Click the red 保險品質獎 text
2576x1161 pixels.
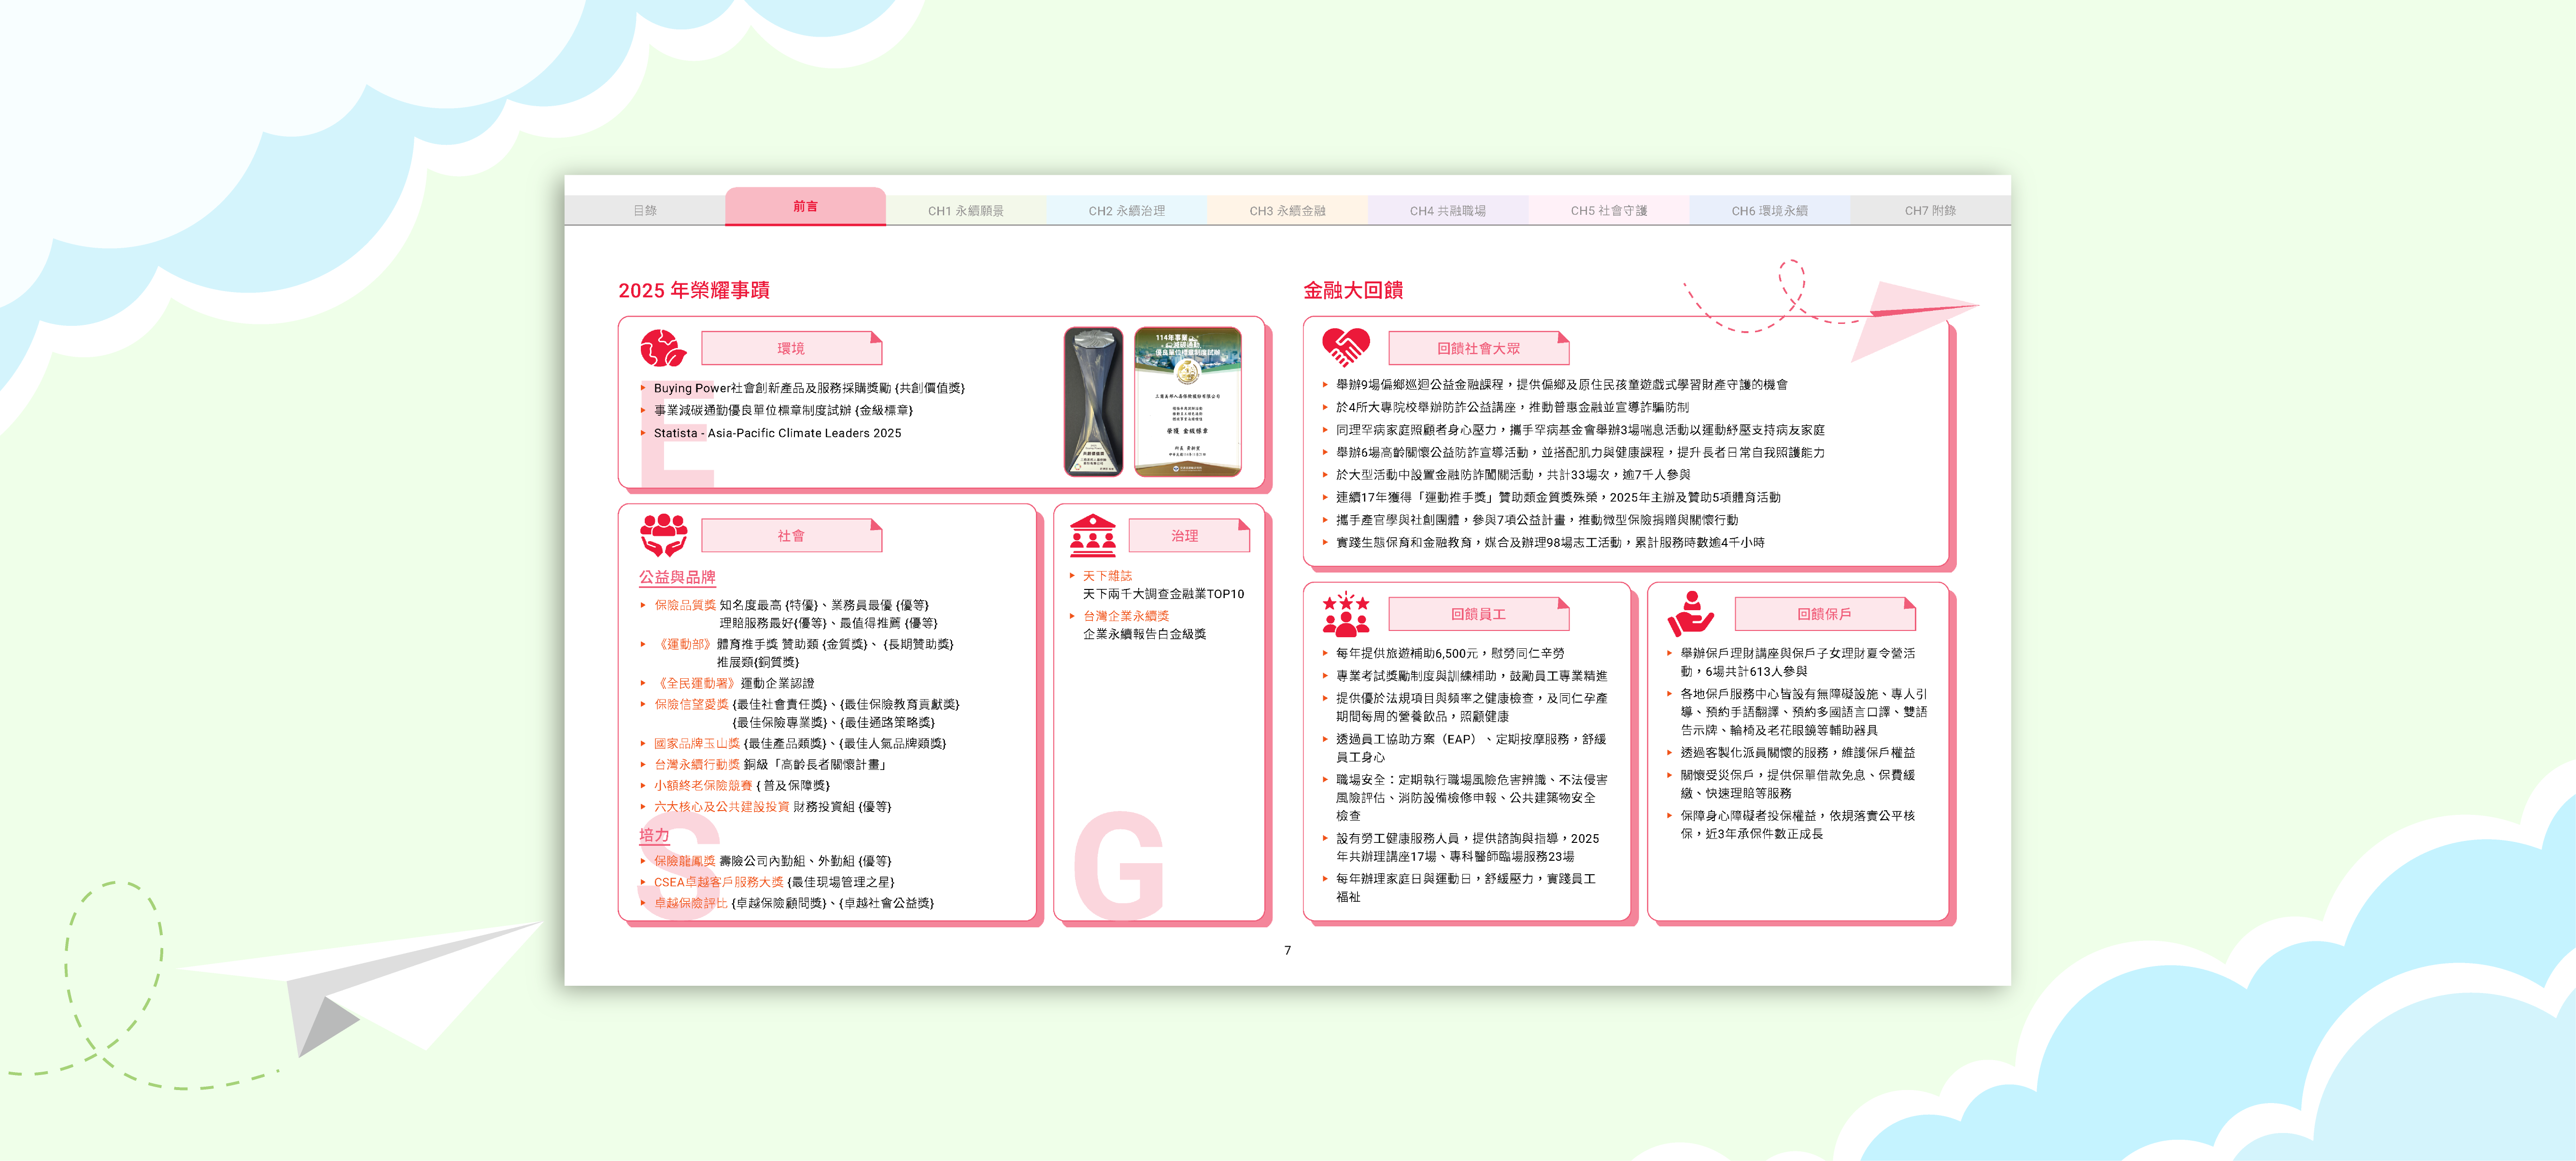tap(685, 605)
